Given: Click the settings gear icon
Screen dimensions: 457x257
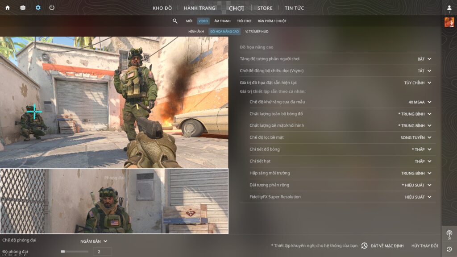Looking at the screenshot, I should [x=38, y=8].
